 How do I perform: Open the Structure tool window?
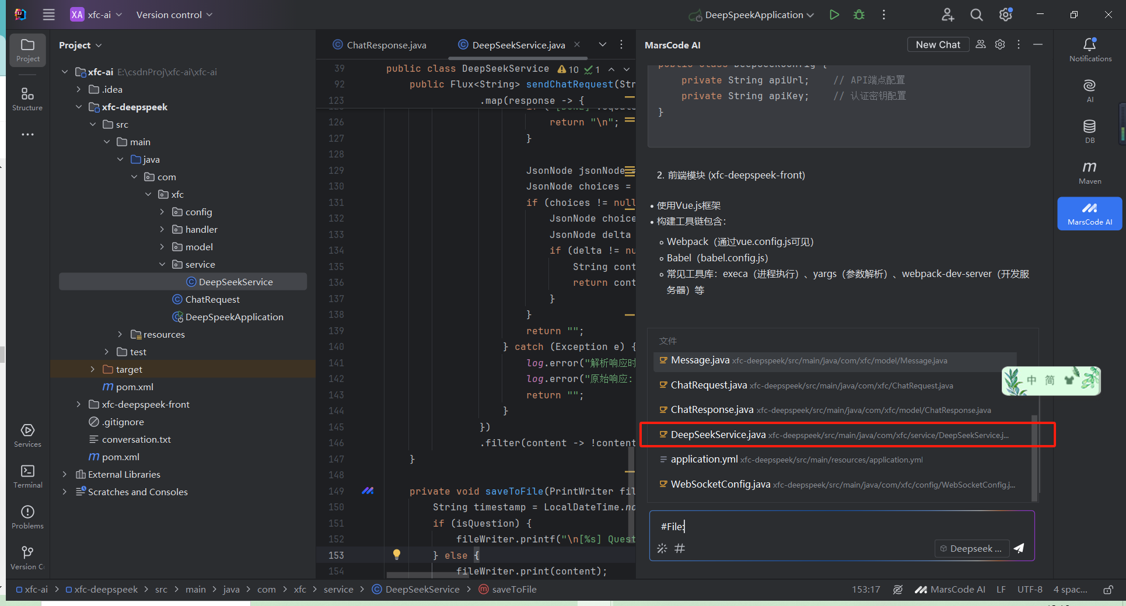pyautogui.click(x=27, y=99)
